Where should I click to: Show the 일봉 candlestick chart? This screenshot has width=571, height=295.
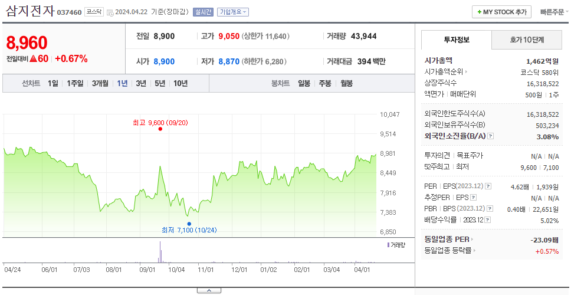click(304, 83)
